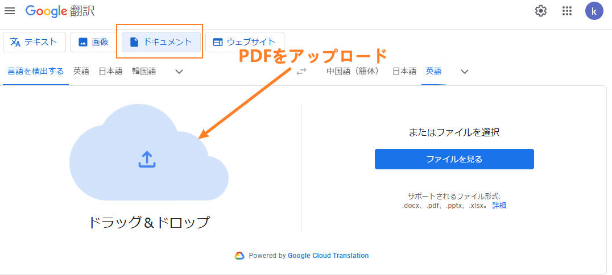Switch to the テキスト tab
This screenshot has height=275, width=612.
click(x=34, y=42)
